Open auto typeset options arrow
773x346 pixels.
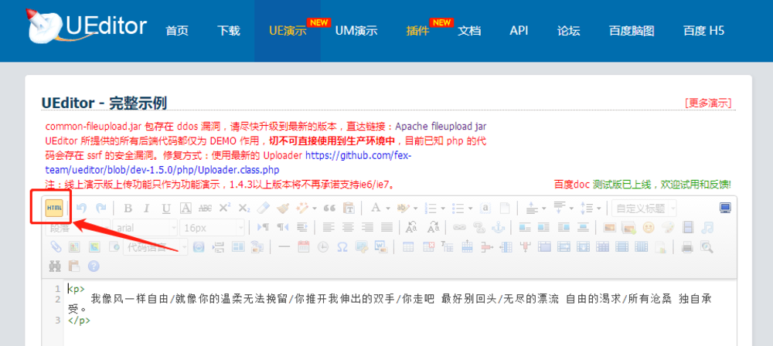tap(314, 209)
